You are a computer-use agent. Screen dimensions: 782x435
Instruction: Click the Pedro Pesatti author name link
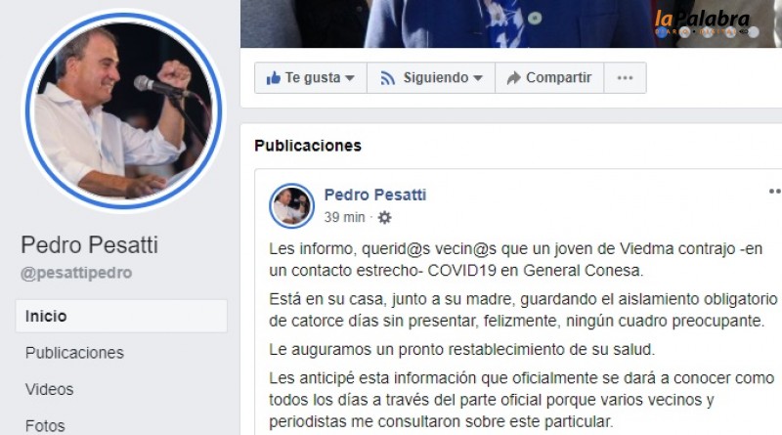[x=375, y=195]
